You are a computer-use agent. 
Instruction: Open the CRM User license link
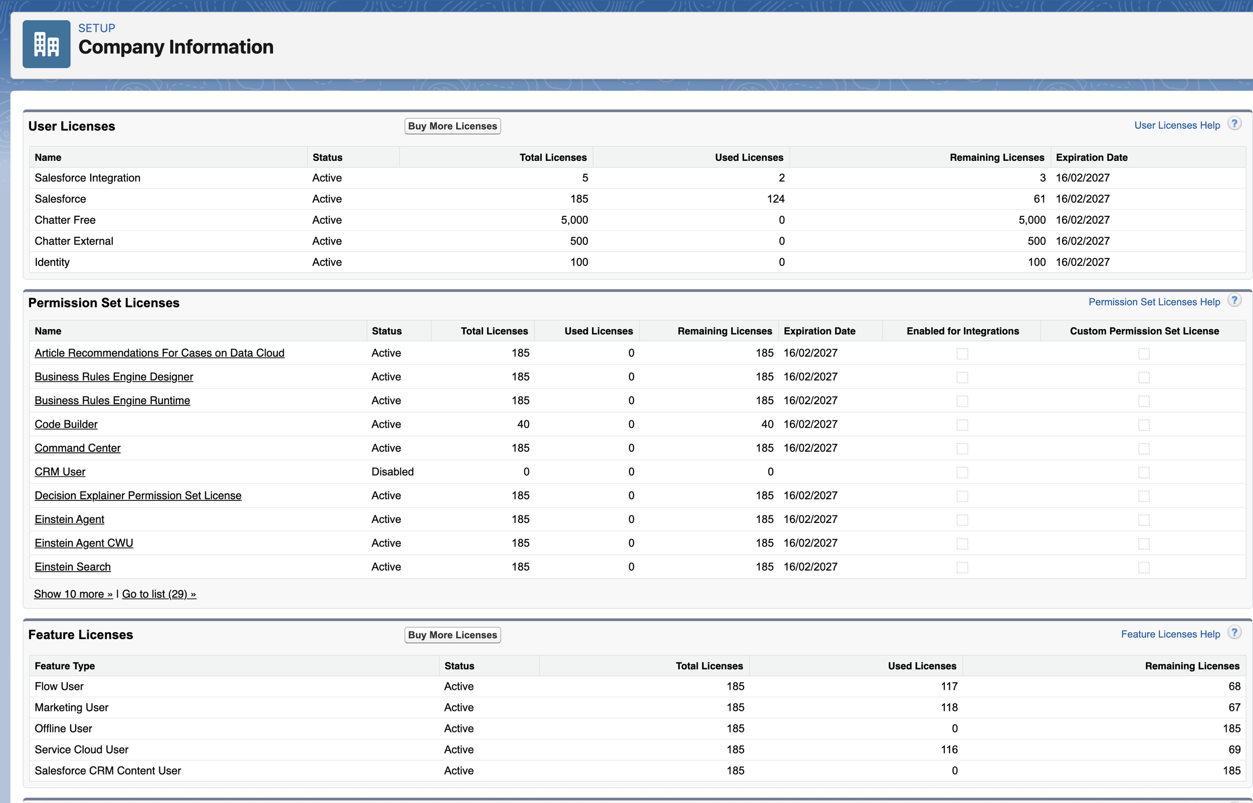(60, 472)
